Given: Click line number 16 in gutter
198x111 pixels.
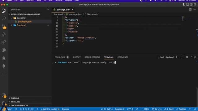Looking at the screenshot, I should tap(57, 41).
